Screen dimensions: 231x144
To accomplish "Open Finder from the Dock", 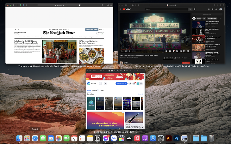I will [19, 138].
